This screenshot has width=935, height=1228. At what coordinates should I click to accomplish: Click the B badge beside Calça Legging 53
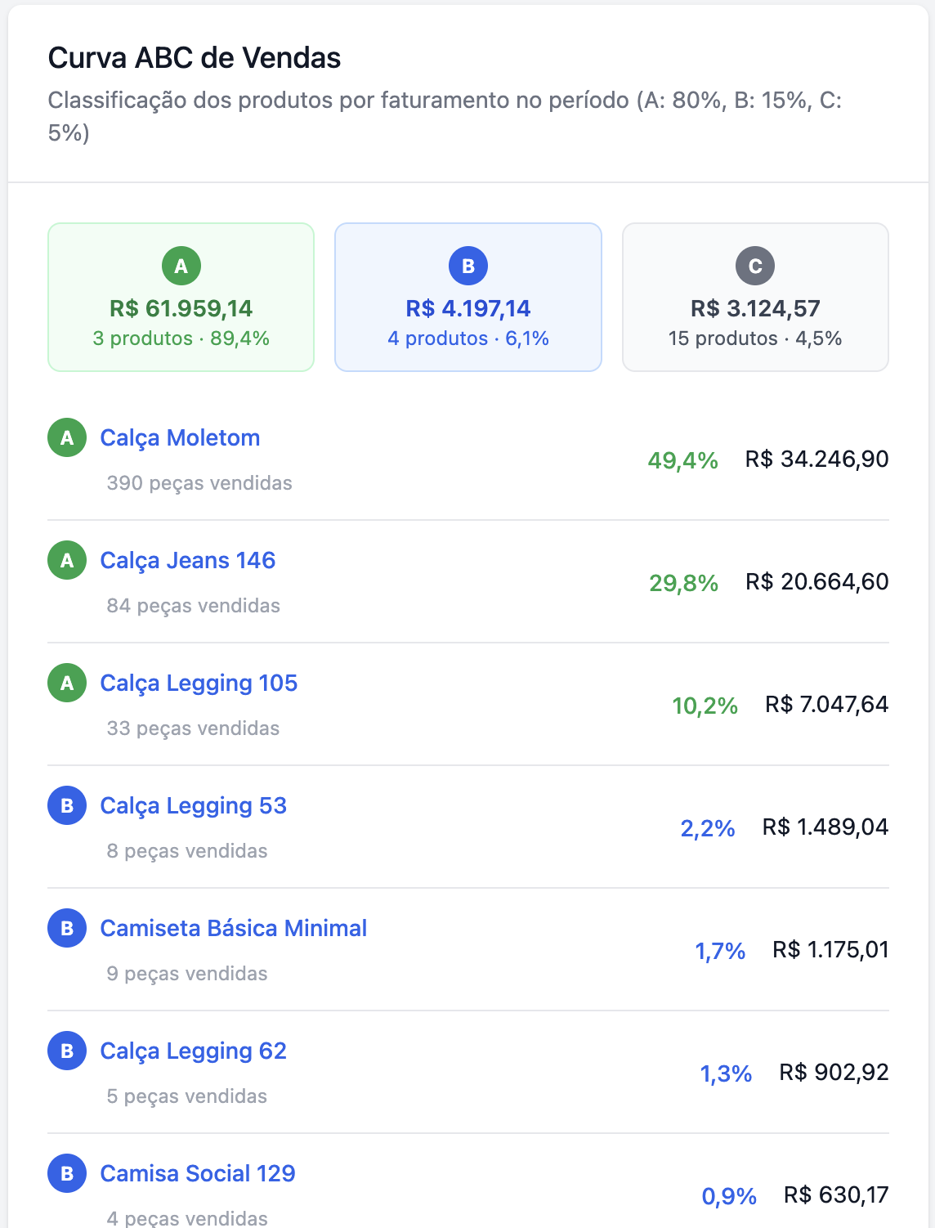tap(67, 805)
